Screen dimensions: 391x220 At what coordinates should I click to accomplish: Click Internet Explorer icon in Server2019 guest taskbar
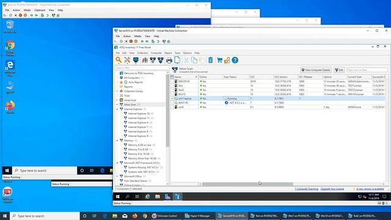[x=148, y=197]
